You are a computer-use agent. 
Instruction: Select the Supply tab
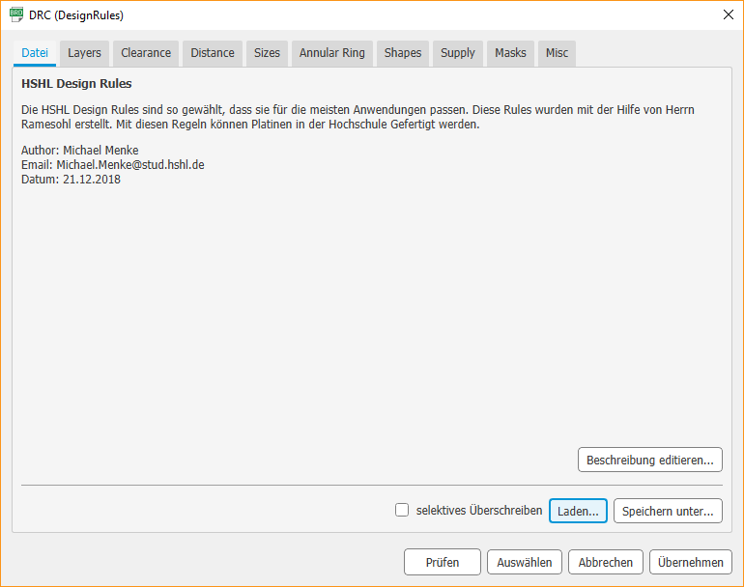[x=458, y=53]
